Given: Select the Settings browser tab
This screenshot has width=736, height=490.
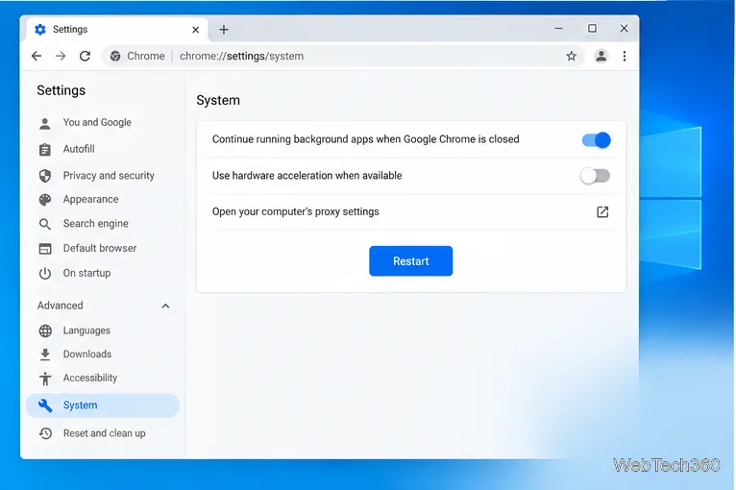Looking at the screenshot, I should tap(116, 30).
